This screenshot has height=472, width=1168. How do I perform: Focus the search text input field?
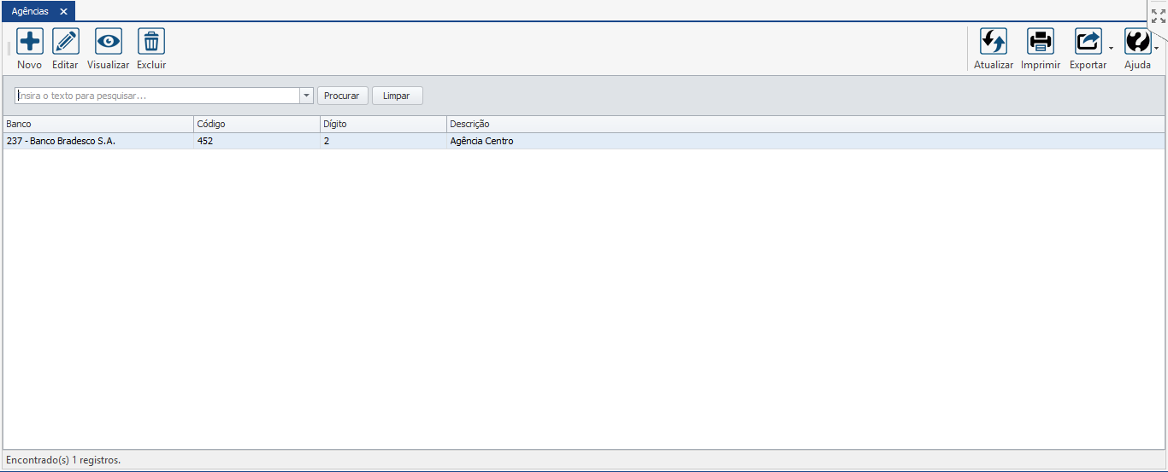(158, 96)
